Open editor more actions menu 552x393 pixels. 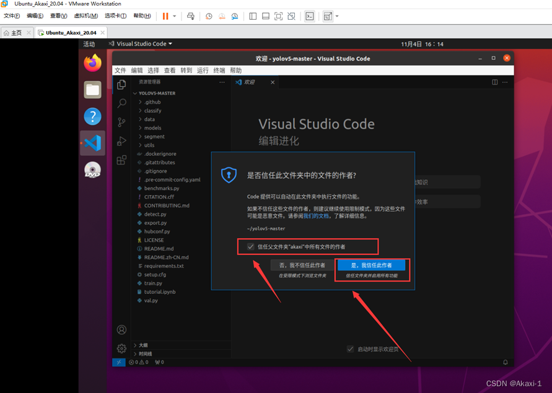tap(505, 82)
